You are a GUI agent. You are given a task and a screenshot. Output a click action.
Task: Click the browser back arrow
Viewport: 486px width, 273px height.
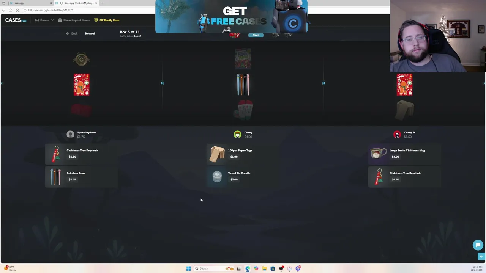[x=4, y=10]
